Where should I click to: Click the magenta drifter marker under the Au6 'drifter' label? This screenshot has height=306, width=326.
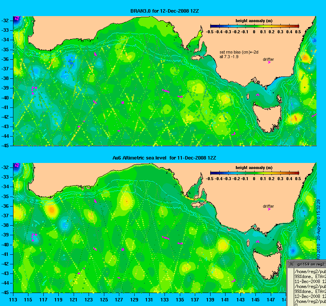pyautogui.click(x=269, y=209)
